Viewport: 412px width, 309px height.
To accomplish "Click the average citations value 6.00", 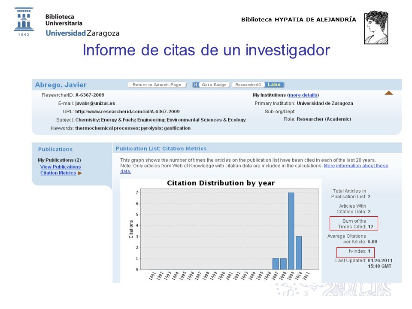I will pos(373,242).
